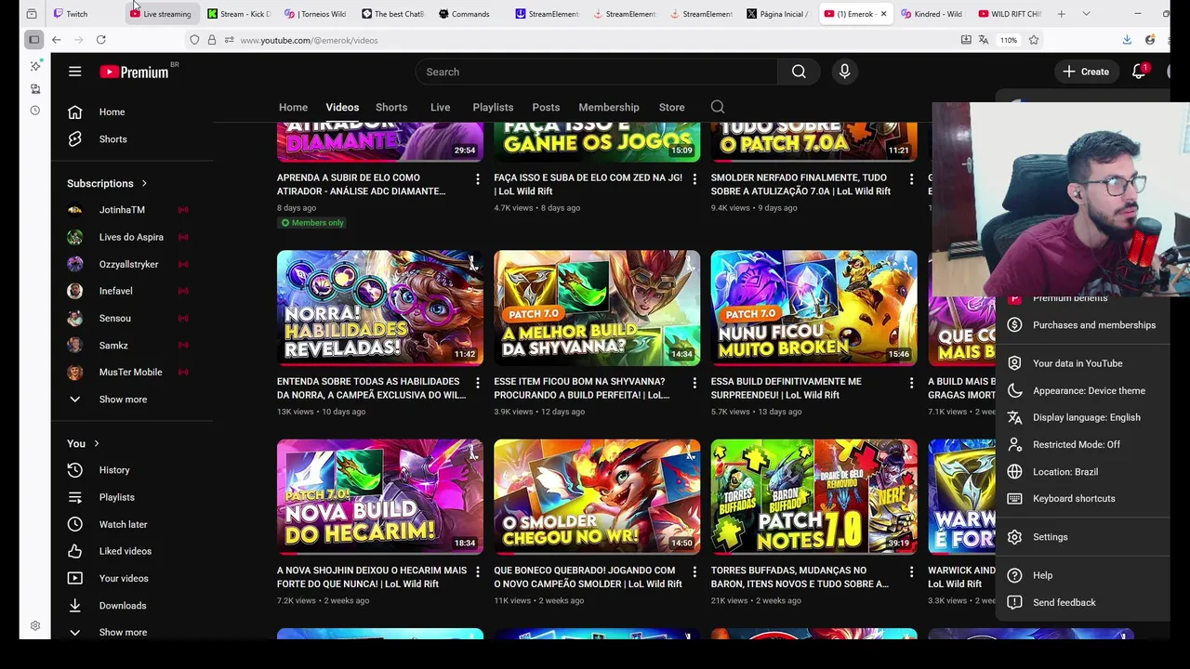The height and width of the screenshot is (669, 1190).
Task: Open MusTer Mobile subscription
Action: 132,372
